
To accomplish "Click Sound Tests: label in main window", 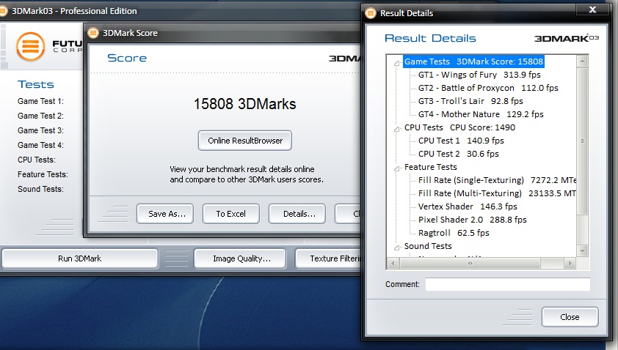I will click(40, 189).
